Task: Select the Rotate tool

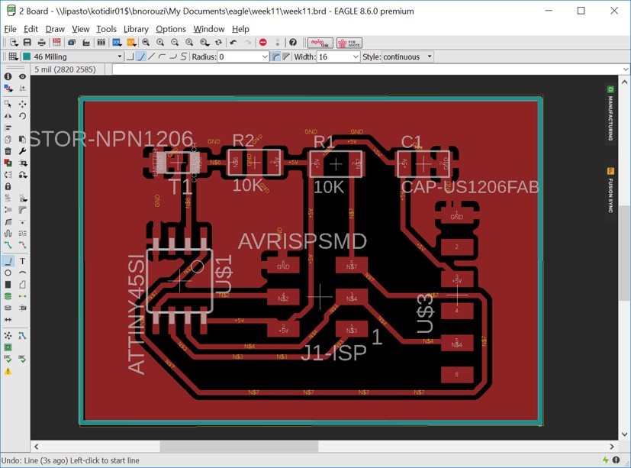Action: point(23,115)
